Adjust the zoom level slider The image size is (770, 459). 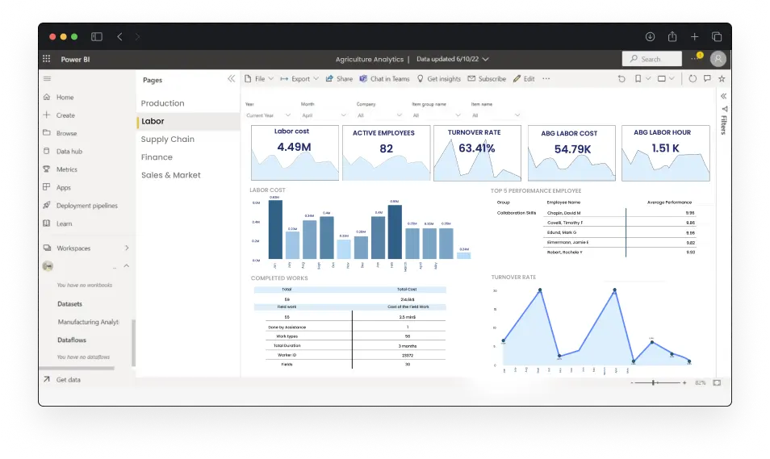pyautogui.click(x=658, y=382)
